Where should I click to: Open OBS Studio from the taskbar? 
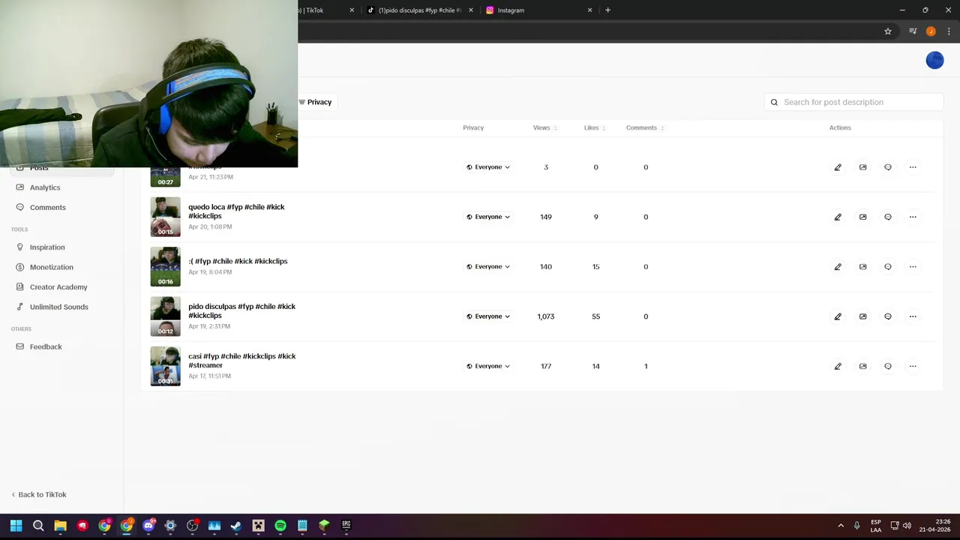(192, 526)
